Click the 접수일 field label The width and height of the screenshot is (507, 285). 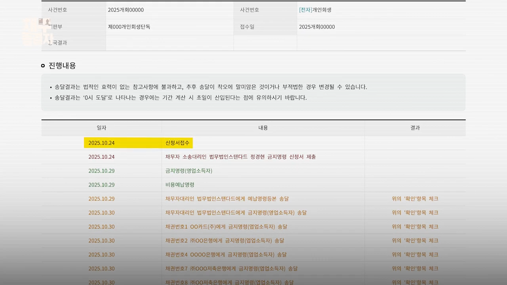(247, 27)
